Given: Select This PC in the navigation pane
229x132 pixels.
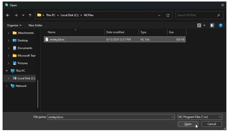Looking at the screenshot, I should (x=21, y=71).
